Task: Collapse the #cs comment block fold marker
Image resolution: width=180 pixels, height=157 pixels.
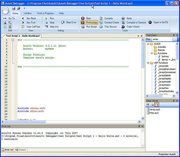Action: point(13,40)
